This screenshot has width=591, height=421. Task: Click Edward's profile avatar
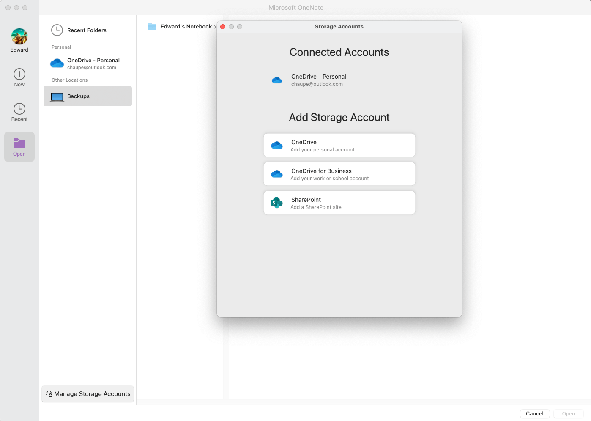[x=19, y=36]
